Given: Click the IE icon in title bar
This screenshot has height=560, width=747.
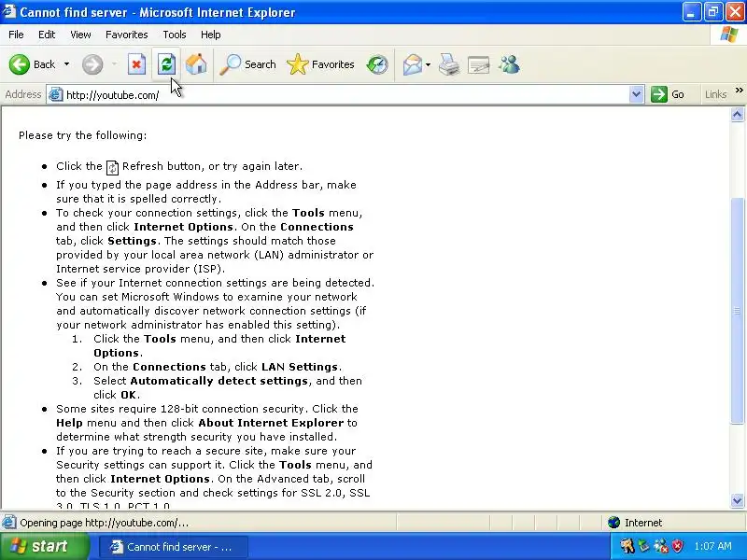Looking at the screenshot, I should point(8,11).
